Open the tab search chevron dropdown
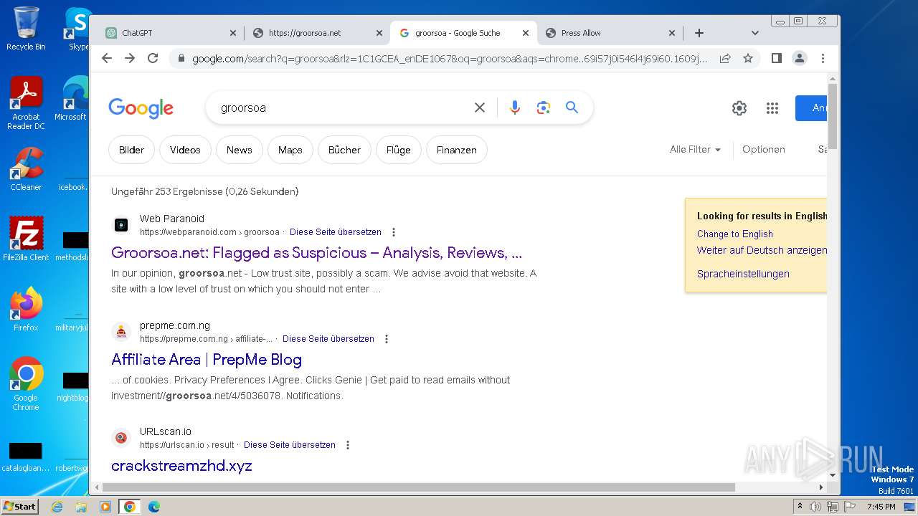918x516 pixels. coord(754,33)
